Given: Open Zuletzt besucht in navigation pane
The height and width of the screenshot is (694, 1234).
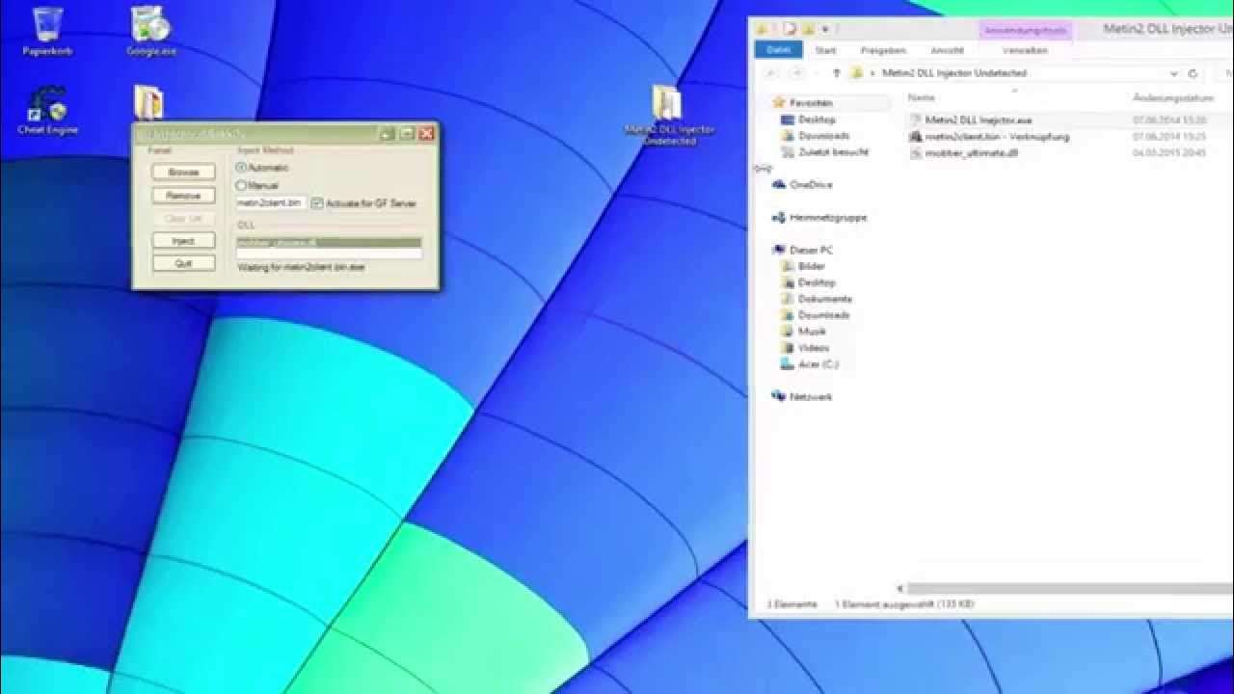Looking at the screenshot, I should point(833,152).
